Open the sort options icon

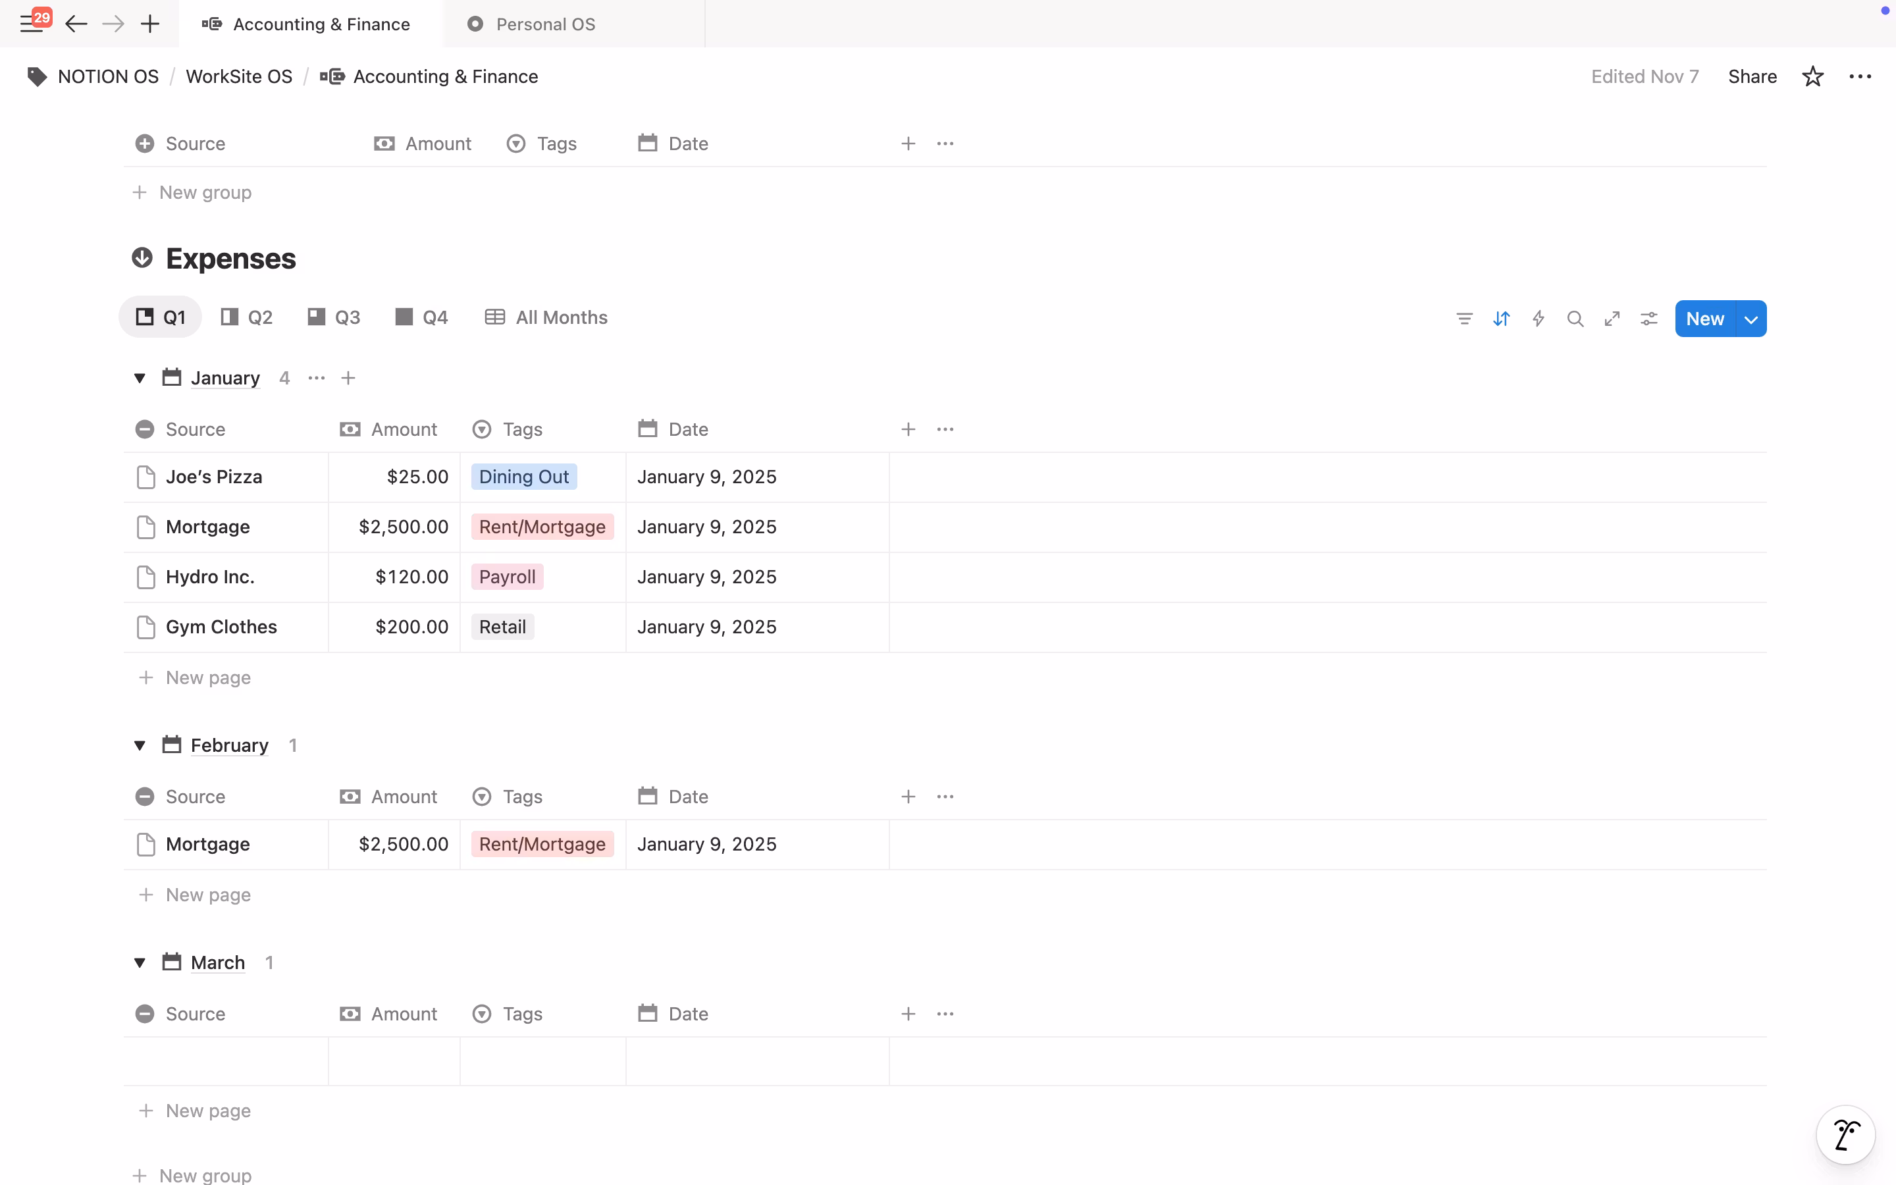[1501, 319]
